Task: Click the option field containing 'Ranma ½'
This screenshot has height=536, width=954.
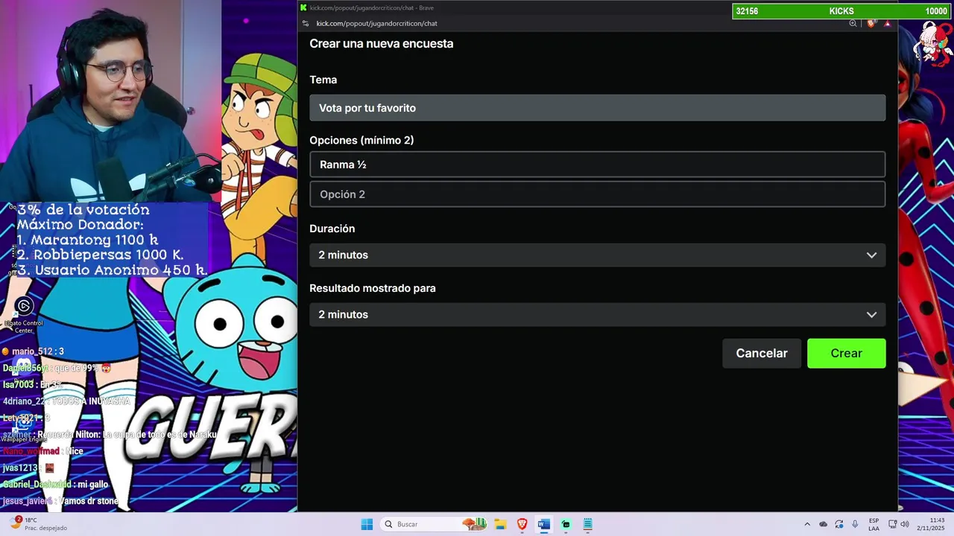Action: (598, 165)
